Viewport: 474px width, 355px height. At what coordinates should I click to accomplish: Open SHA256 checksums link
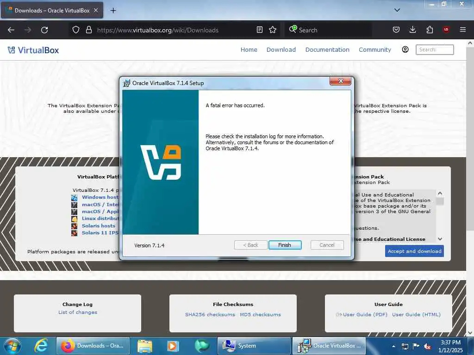(x=210, y=314)
